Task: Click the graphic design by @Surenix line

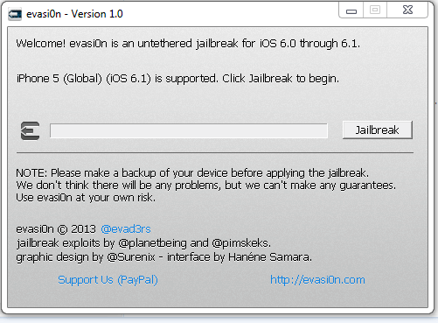Action: 164,257
